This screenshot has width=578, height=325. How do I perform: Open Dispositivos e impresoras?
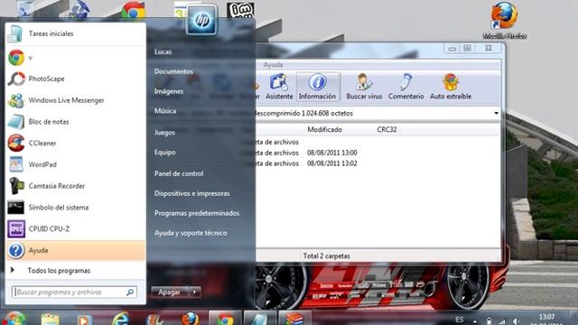click(192, 193)
